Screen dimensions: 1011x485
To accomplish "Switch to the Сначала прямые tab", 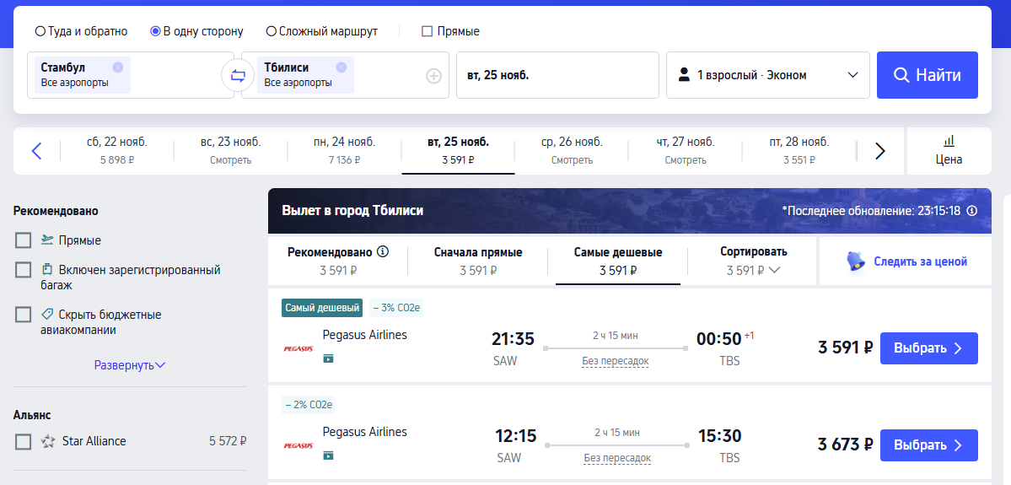I will click(478, 261).
